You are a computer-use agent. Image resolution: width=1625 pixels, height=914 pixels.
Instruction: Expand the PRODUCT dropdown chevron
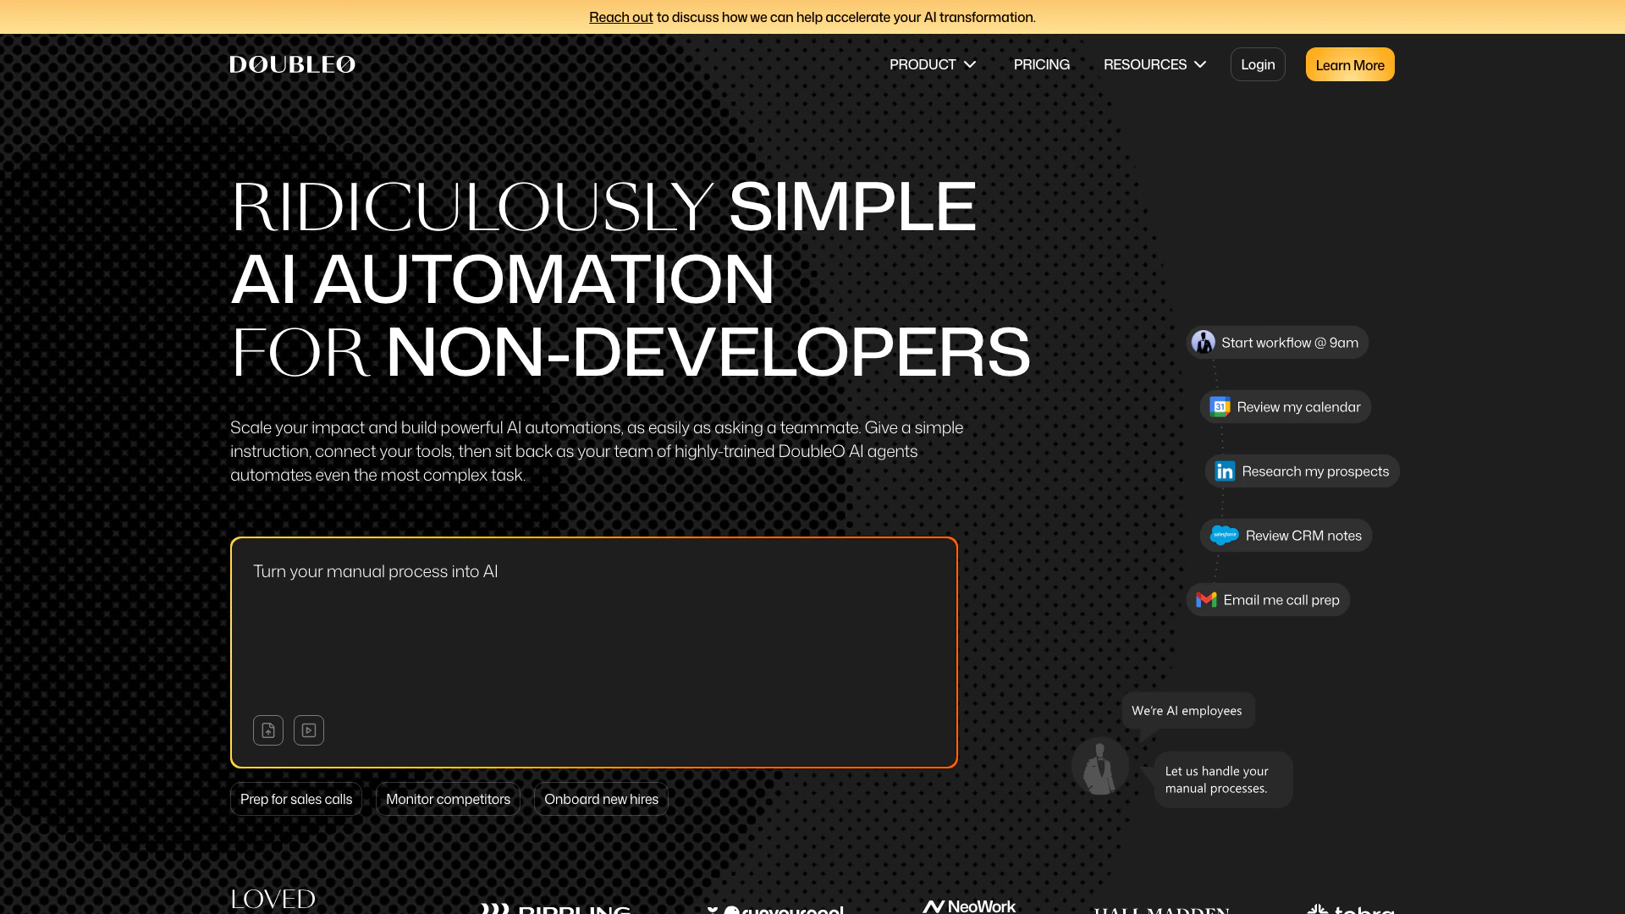970,64
